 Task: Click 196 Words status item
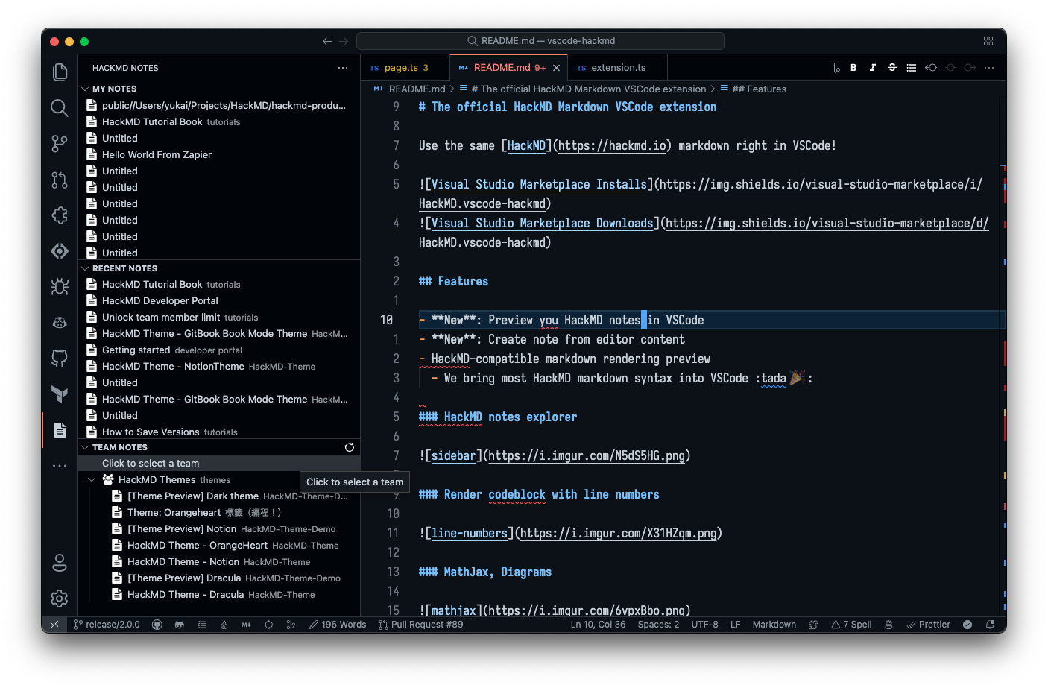(x=338, y=625)
